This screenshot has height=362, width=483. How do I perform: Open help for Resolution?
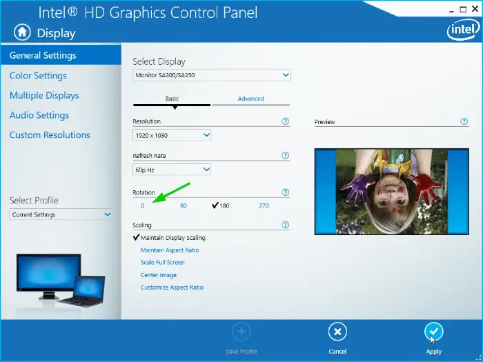click(x=285, y=121)
